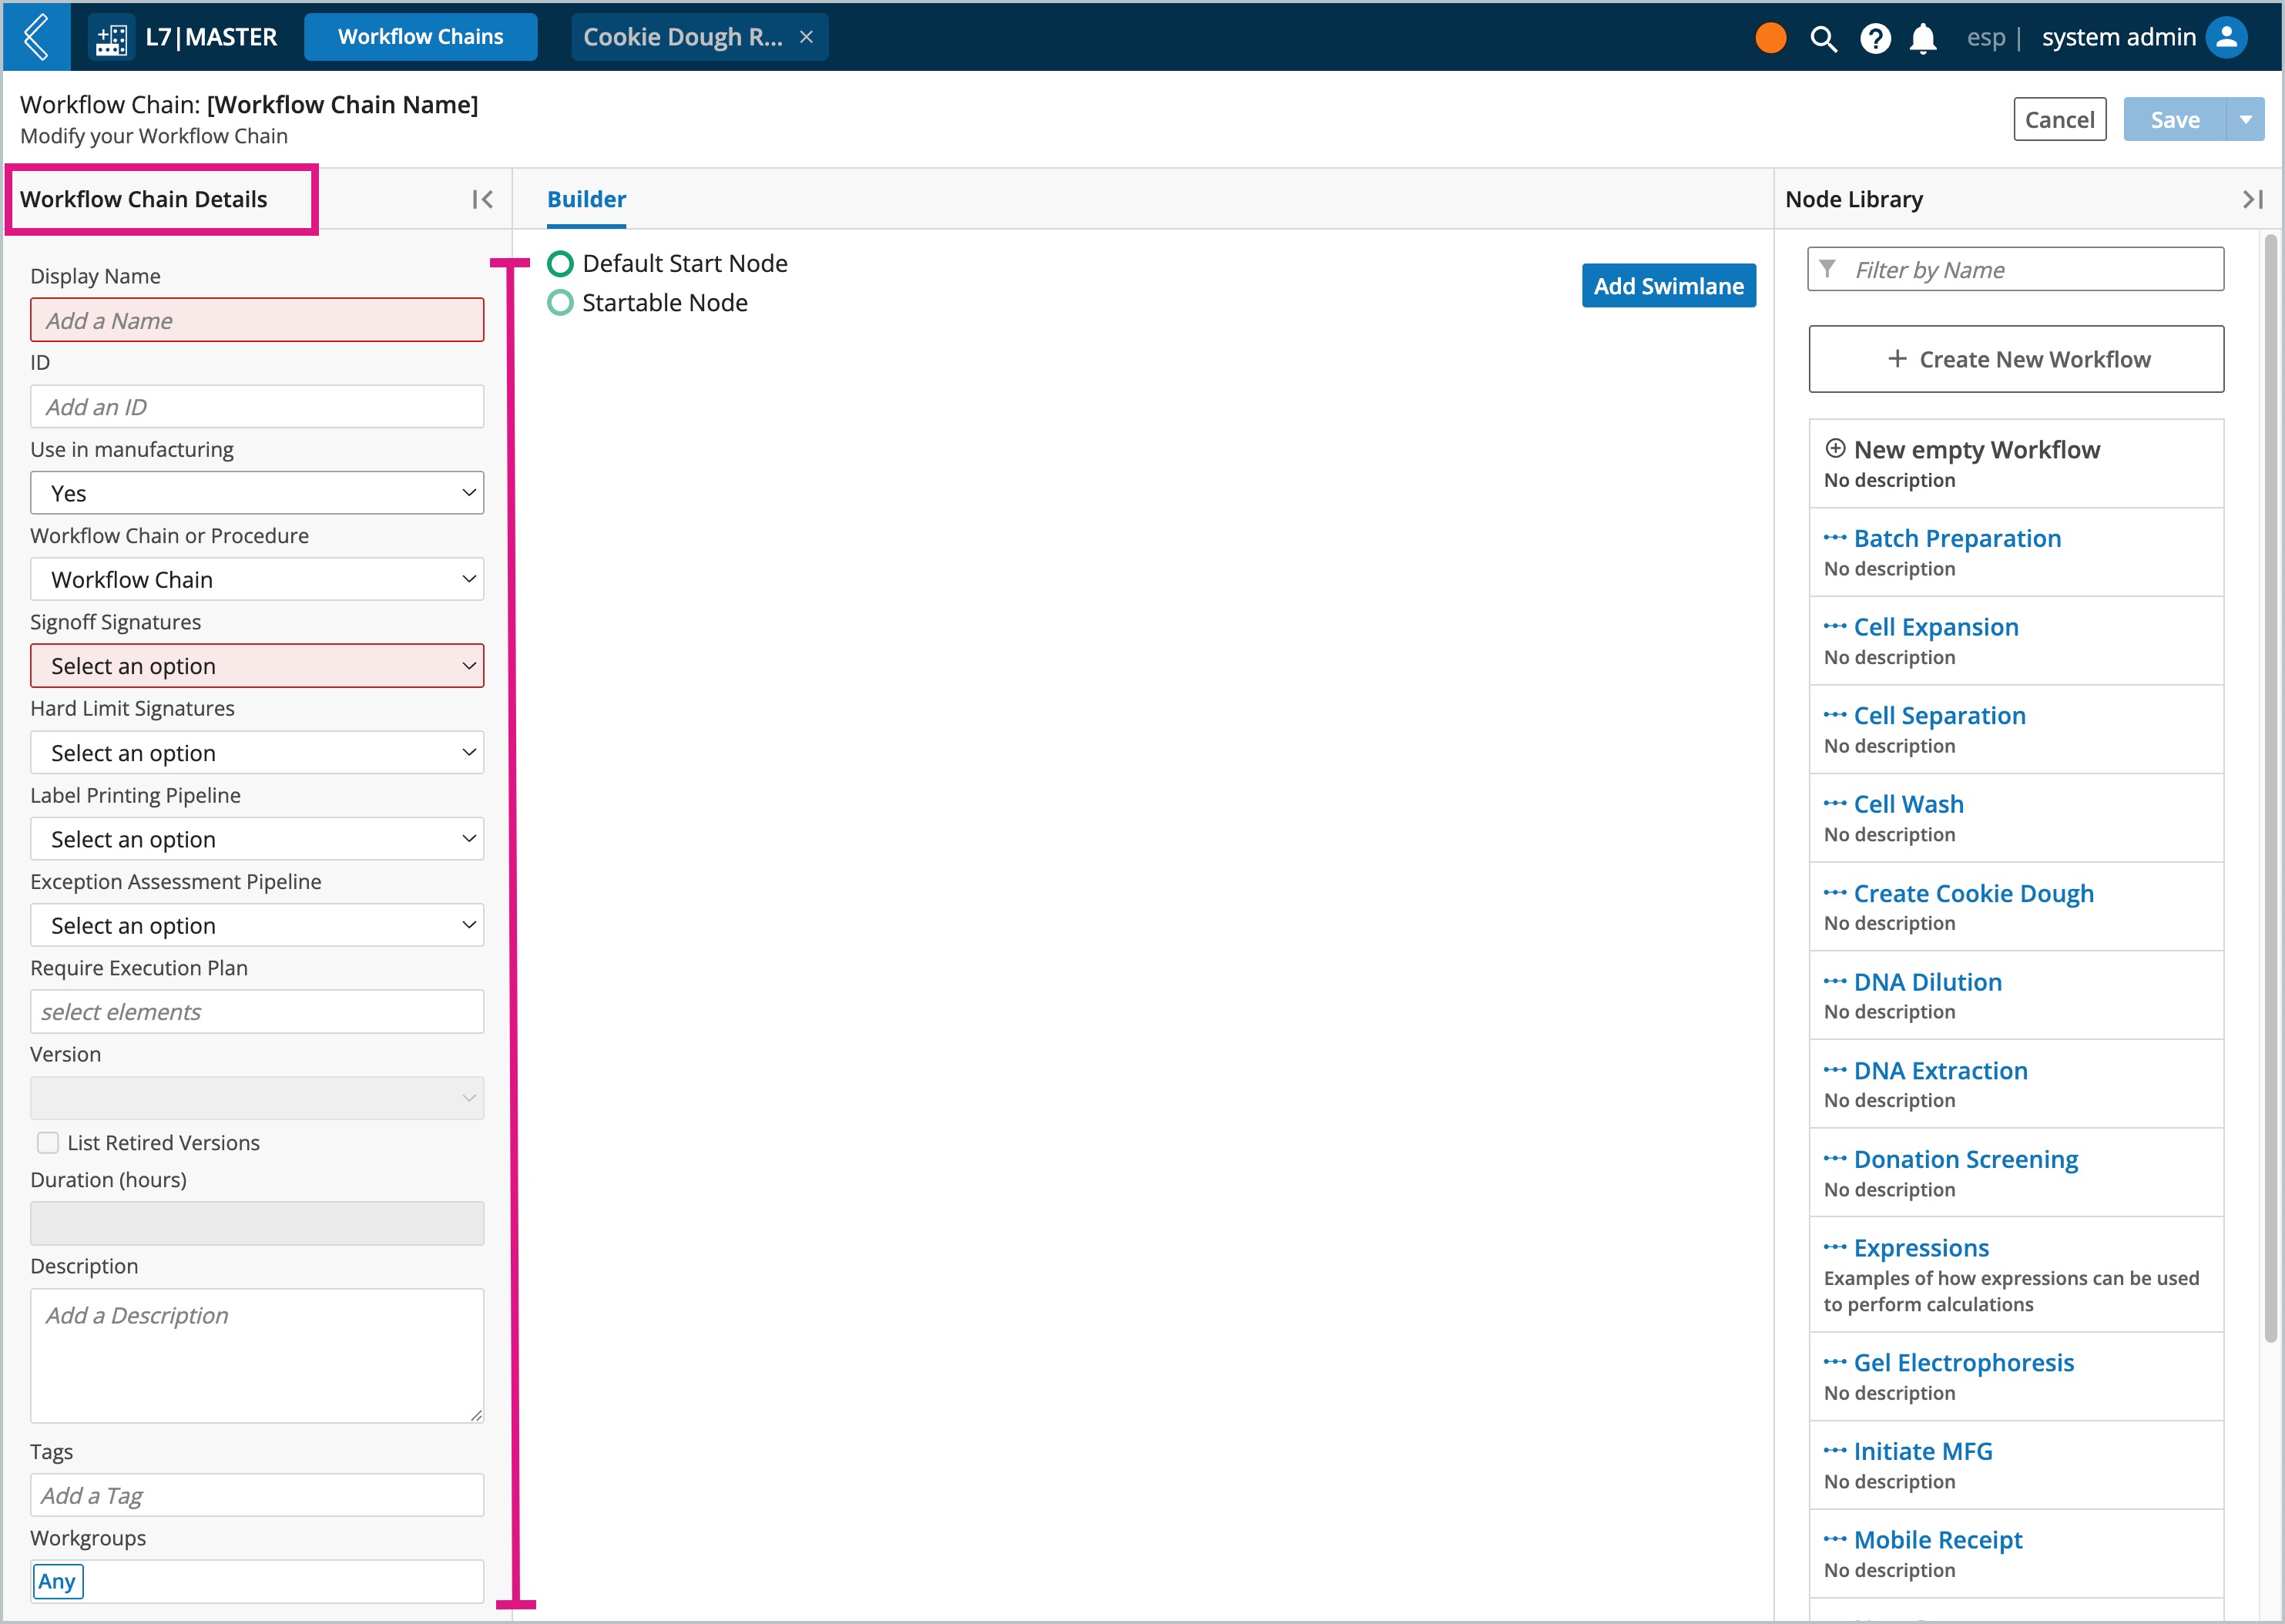Open the Hard Limit Signatures dropdown
The image size is (2285, 1624).
257,753
